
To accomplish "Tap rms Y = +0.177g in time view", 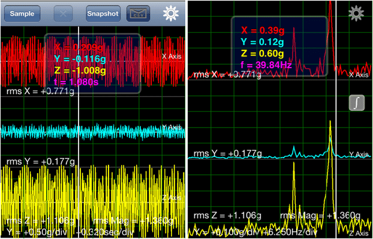I will click(x=41, y=162).
